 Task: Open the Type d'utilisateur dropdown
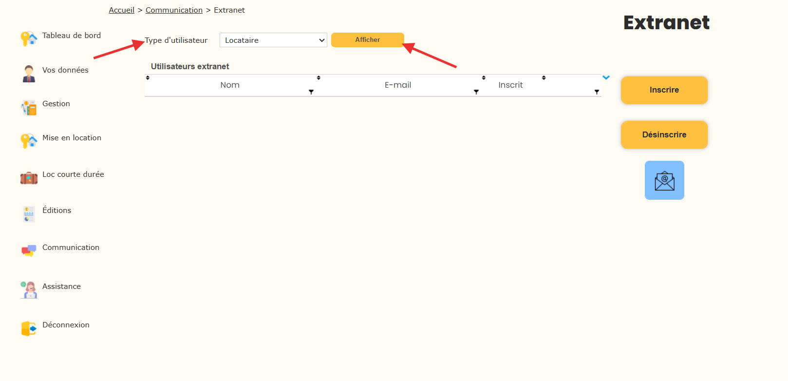pos(273,40)
